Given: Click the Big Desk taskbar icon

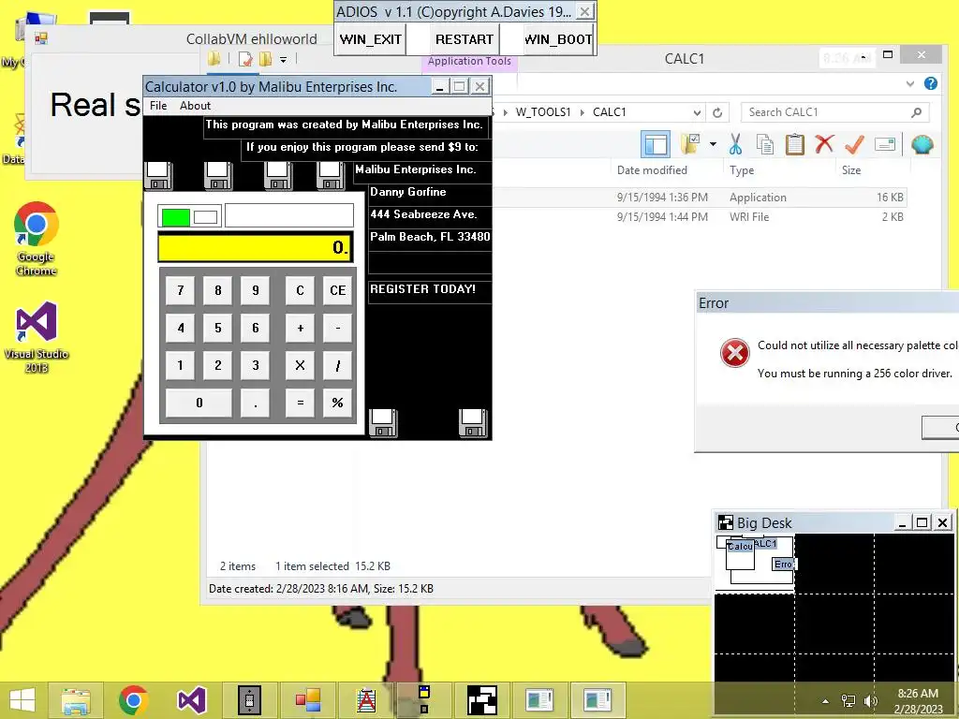Looking at the screenshot, I should click(x=482, y=700).
